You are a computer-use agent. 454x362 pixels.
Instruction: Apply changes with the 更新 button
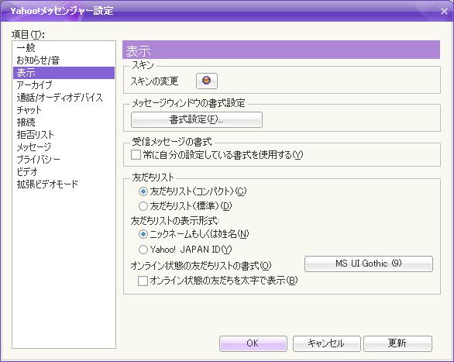pos(397,343)
